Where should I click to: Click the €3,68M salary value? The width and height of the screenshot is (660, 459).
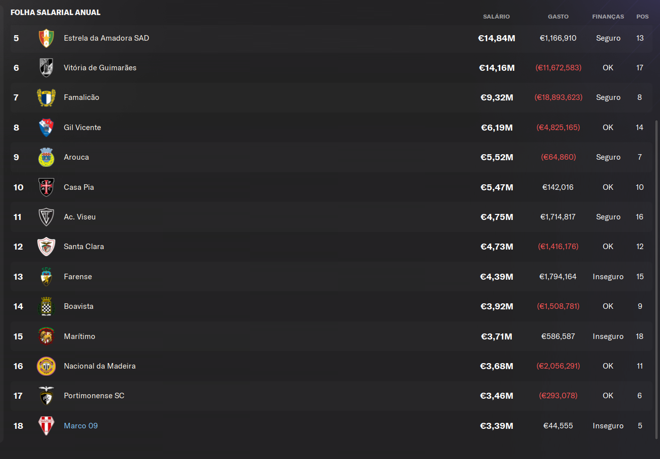click(497, 366)
